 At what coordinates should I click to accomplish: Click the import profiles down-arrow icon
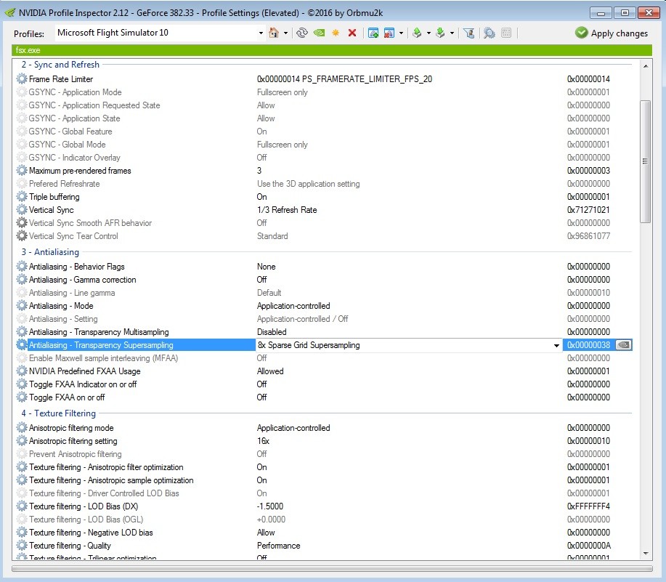440,33
